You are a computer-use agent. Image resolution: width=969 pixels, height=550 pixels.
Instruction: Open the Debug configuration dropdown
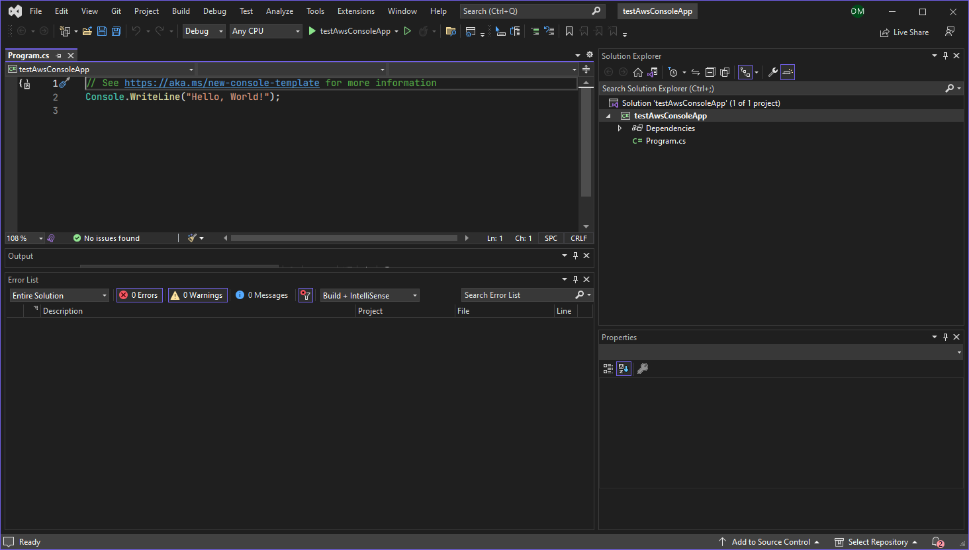204,31
